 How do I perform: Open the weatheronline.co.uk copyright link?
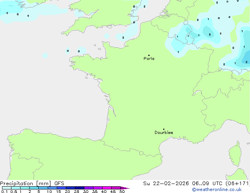click(217, 189)
